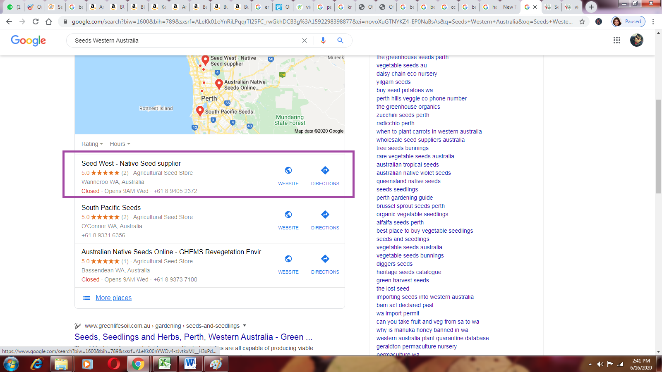Open Chrome three-dot menu
Image resolution: width=662 pixels, height=372 pixels.
point(653,21)
